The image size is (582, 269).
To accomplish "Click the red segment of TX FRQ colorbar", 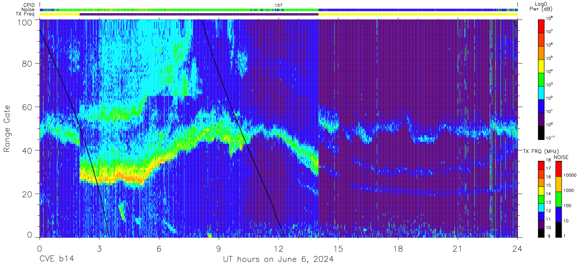I will click(542, 166).
